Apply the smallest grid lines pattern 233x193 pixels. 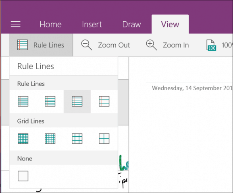(23, 139)
